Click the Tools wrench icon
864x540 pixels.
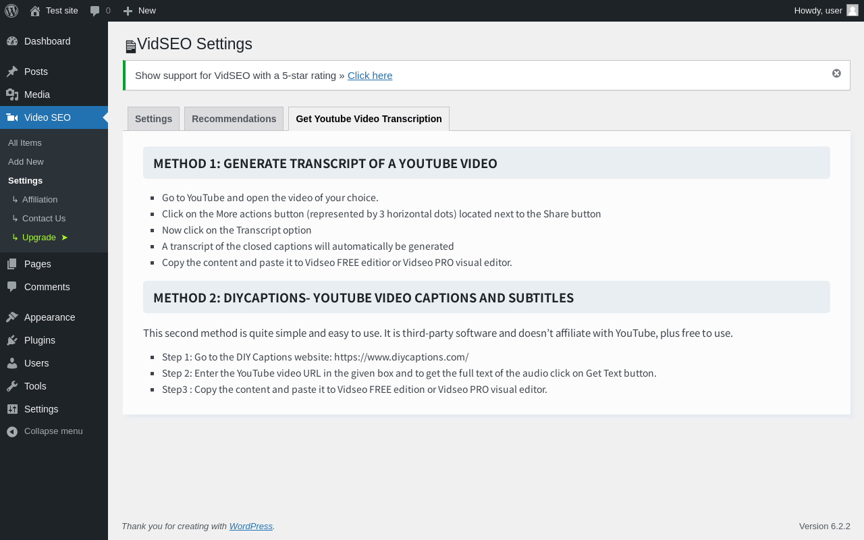tap(12, 386)
